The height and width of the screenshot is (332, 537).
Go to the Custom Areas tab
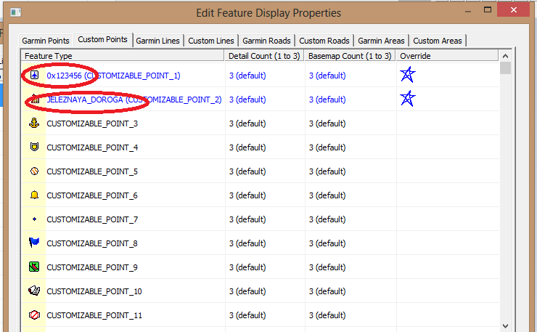pyautogui.click(x=437, y=41)
